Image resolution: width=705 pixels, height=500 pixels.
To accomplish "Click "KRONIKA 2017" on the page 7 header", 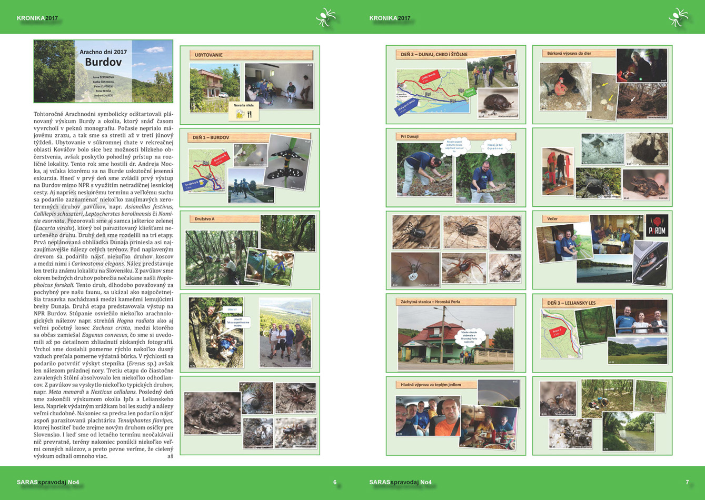I will 390,18.
